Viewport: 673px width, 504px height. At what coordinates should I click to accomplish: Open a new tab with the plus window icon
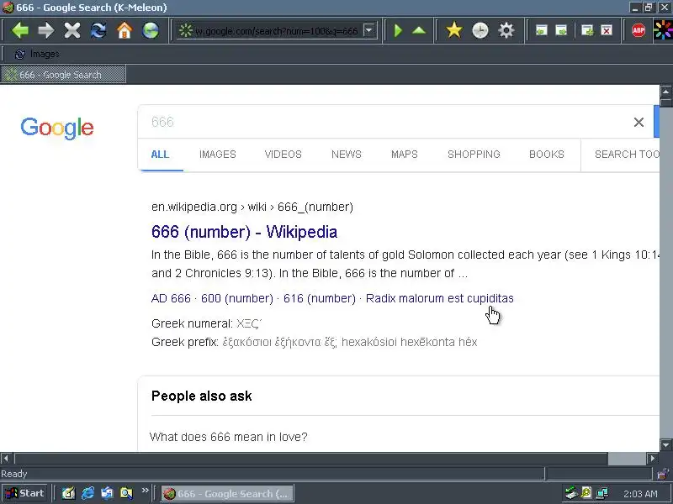(x=586, y=30)
